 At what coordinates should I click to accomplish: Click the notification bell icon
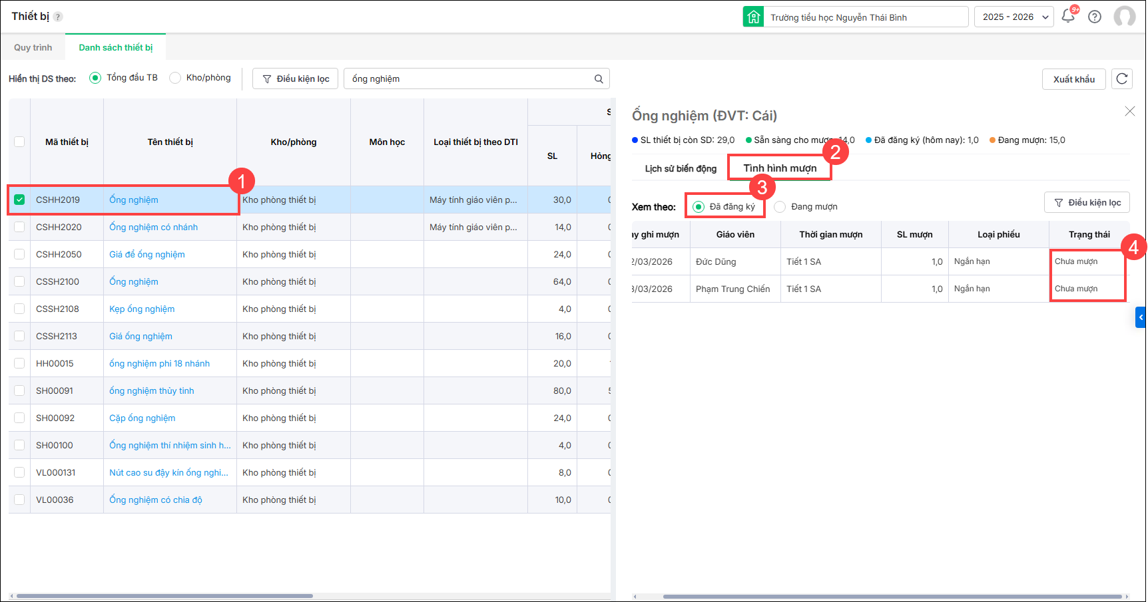coord(1067,17)
